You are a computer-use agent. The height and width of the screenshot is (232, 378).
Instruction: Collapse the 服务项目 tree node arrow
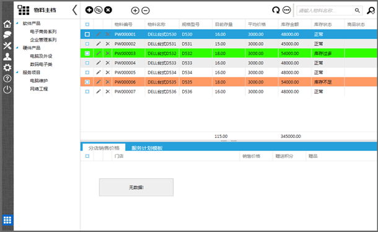17,72
